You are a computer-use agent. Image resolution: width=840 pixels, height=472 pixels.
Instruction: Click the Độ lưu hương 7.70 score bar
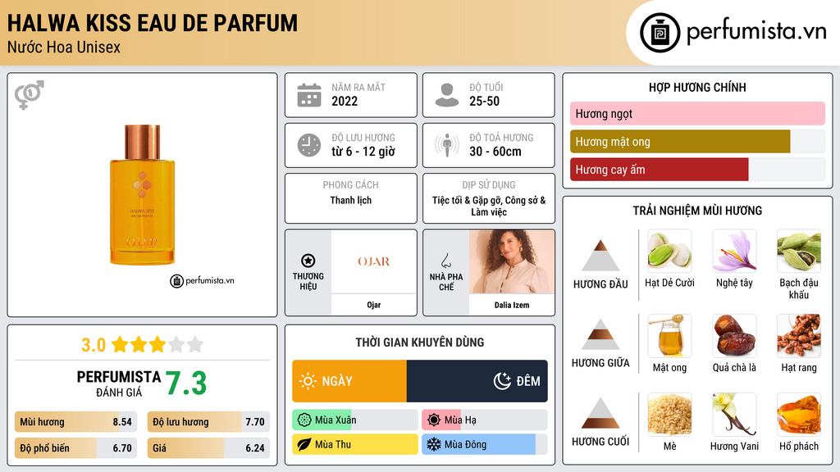coord(208,422)
